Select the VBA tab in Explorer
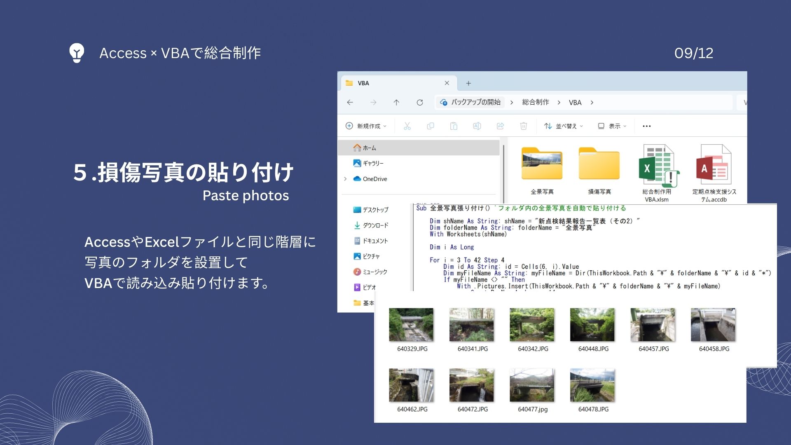The width and height of the screenshot is (791, 445). pos(399,83)
